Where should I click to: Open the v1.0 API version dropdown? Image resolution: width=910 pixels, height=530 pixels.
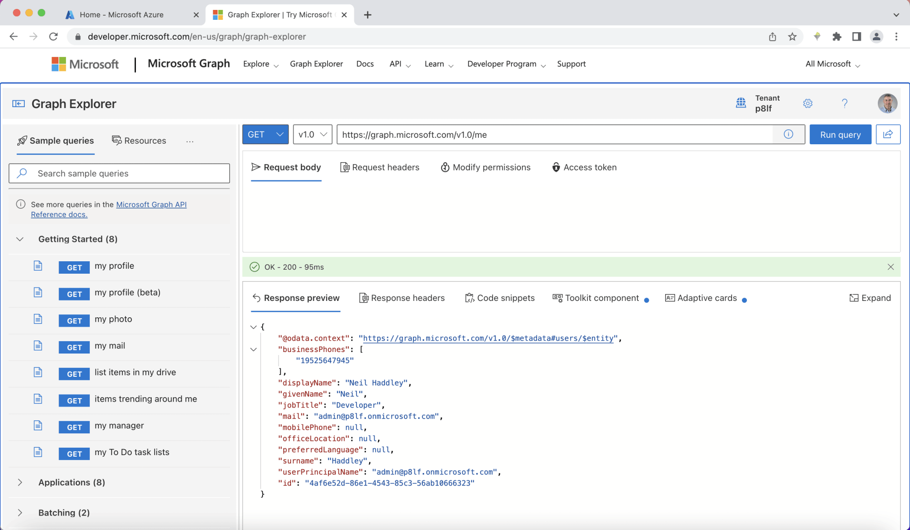312,134
